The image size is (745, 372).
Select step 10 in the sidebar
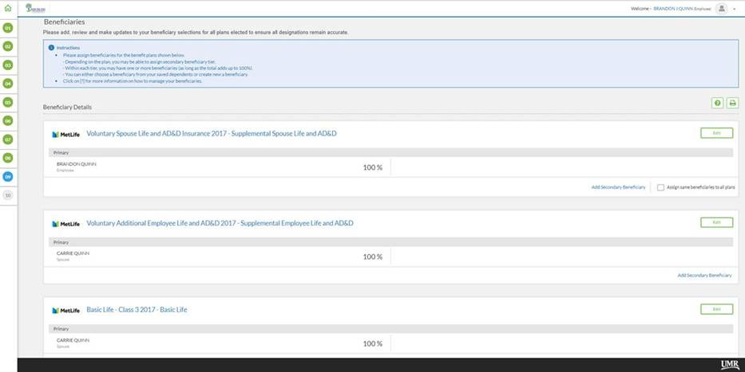(x=8, y=194)
